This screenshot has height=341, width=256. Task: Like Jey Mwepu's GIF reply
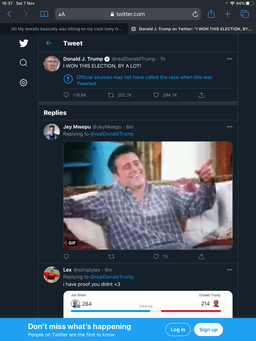point(156,256)
